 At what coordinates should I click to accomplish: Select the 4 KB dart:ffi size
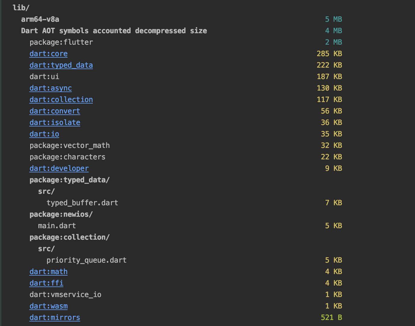click(334, 283)
